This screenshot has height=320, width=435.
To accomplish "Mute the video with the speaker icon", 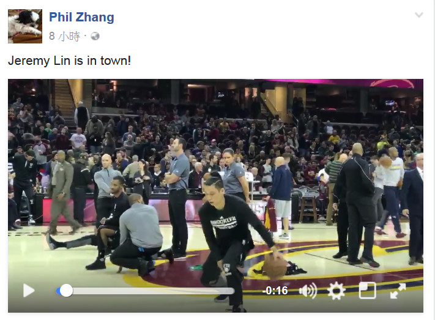I will (x=308, y=291).
